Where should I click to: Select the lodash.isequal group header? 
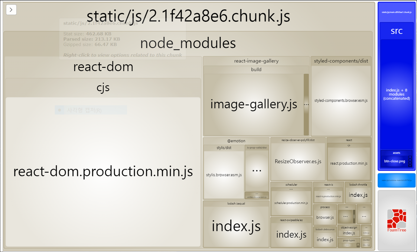pos(236,204)
